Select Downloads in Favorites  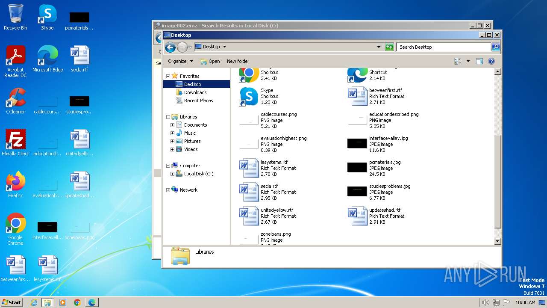tap(191, 92)
